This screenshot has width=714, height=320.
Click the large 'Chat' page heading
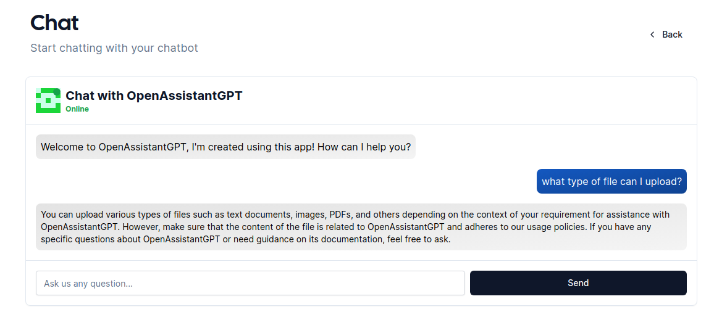pos(54,23)
